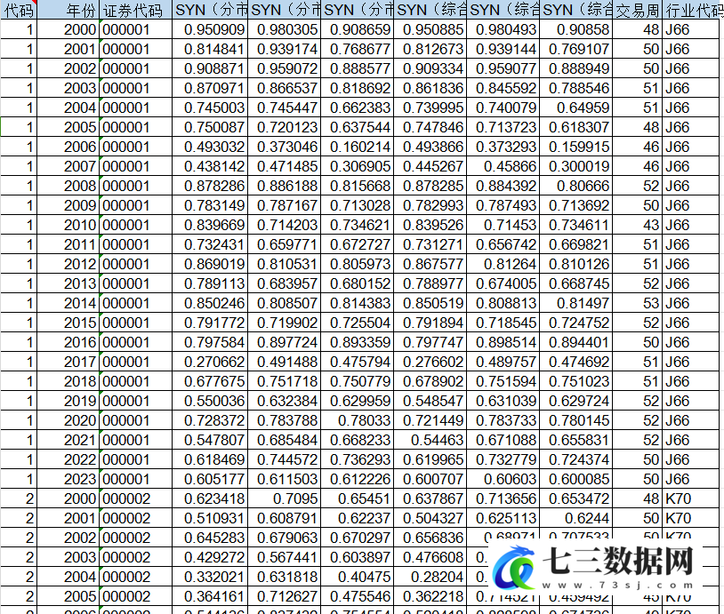Image resolution: width=724 pixels, height=614 pixels.
Task: Select cell containing 0.683957
Action: coord(284,283)
